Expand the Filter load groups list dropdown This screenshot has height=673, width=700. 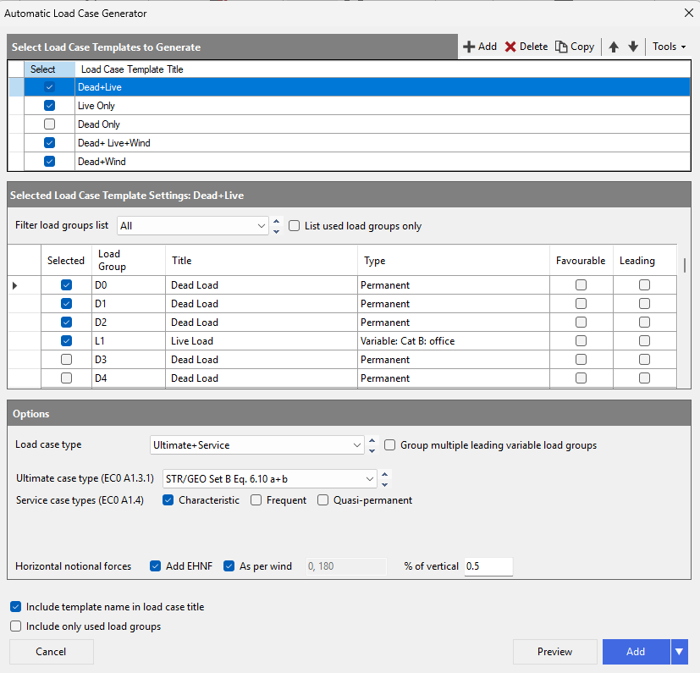pos(261,226)
